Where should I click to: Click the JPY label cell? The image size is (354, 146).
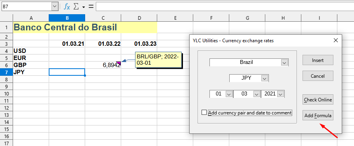point(31,72)
